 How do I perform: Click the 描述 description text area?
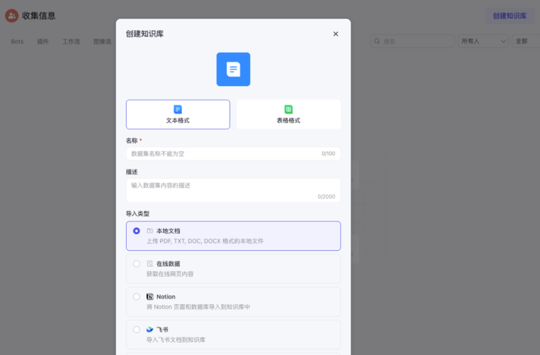(233, 190)
